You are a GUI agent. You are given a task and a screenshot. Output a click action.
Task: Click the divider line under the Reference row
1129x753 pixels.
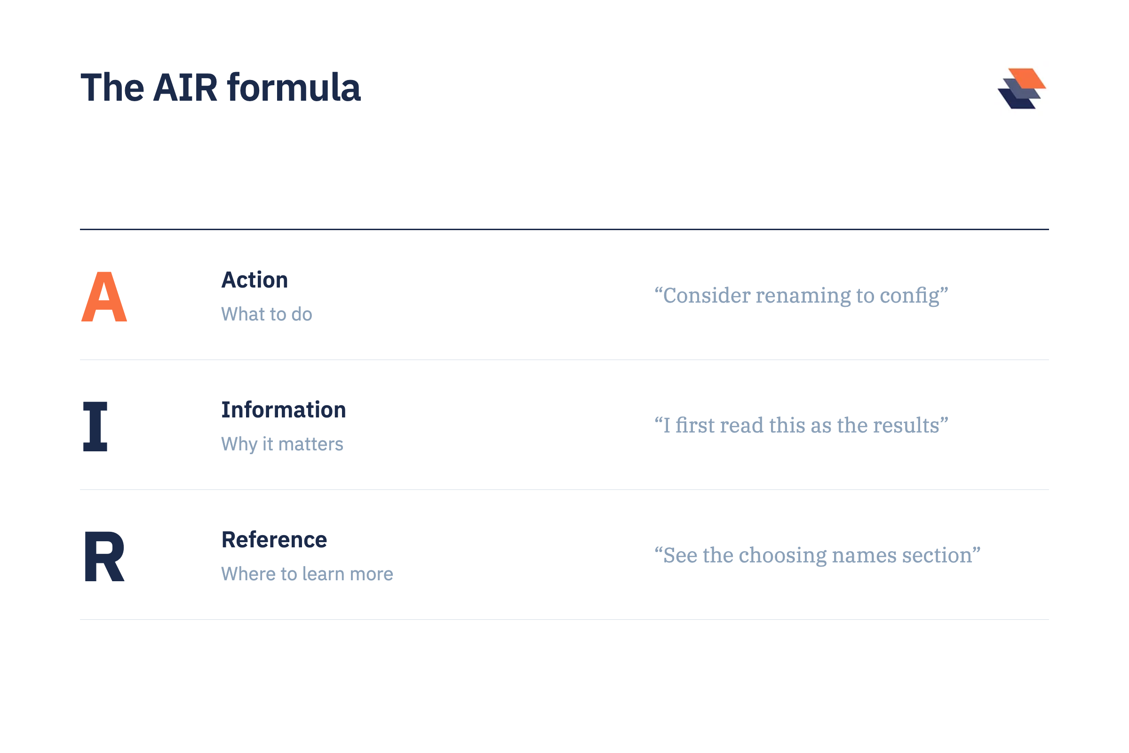point(564,619)
